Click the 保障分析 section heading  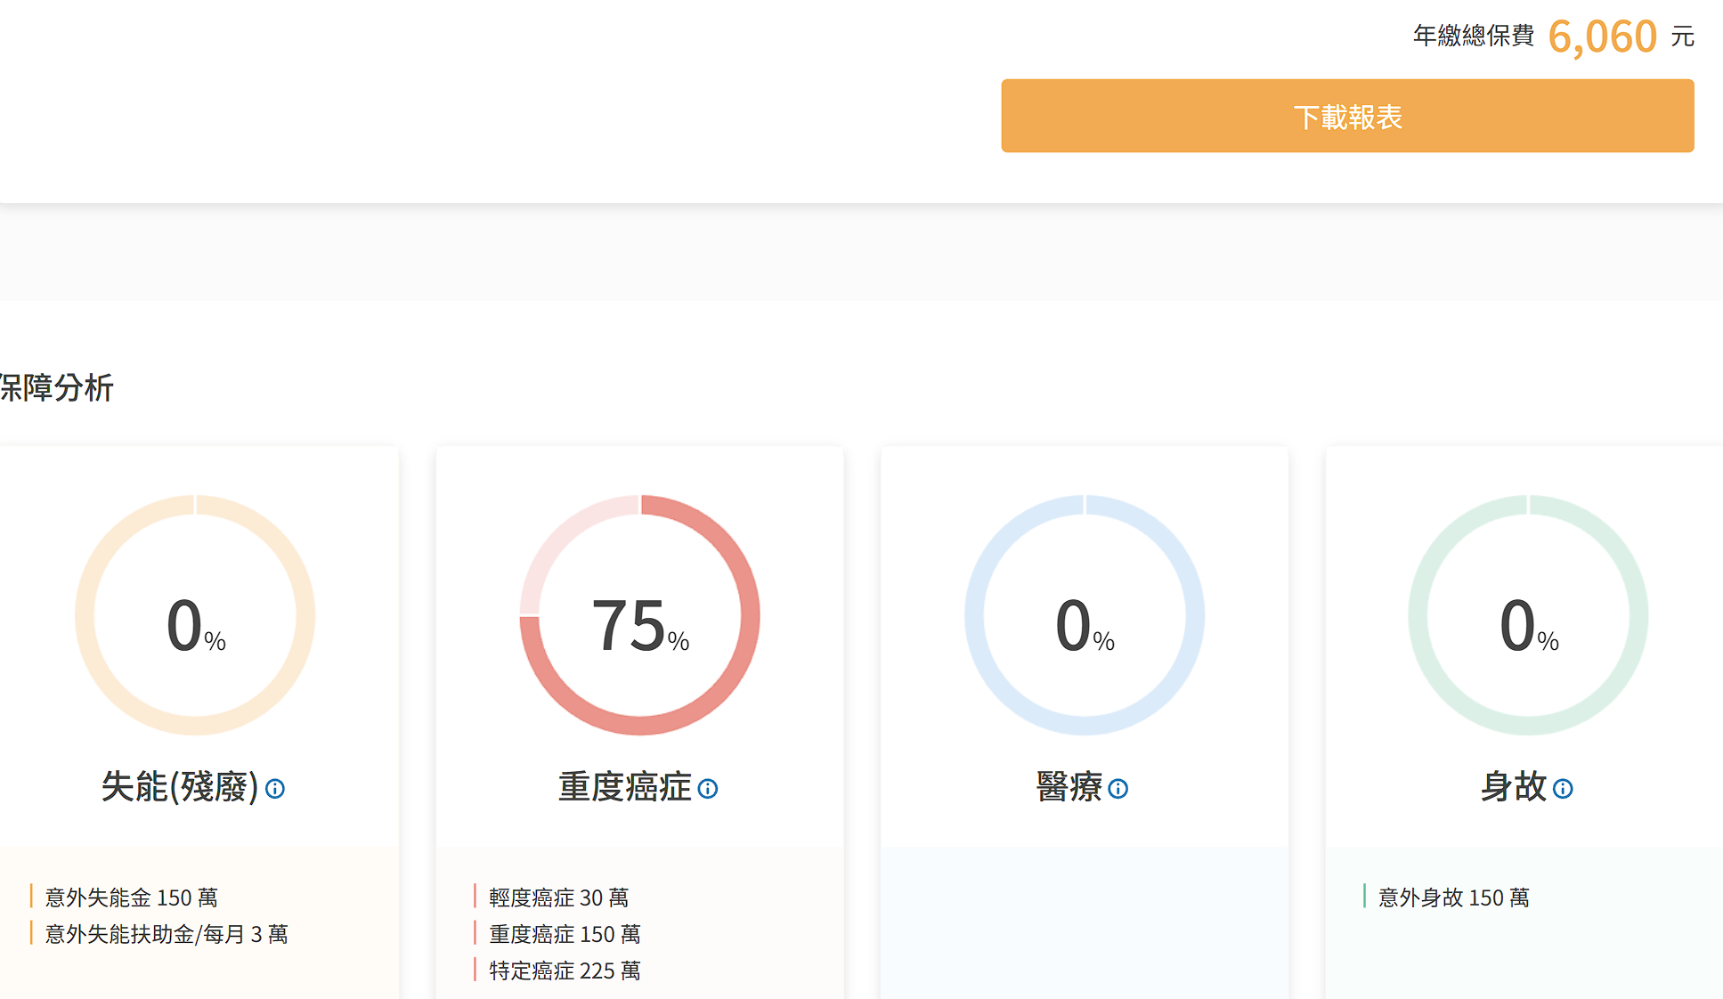tap(57, 387)
